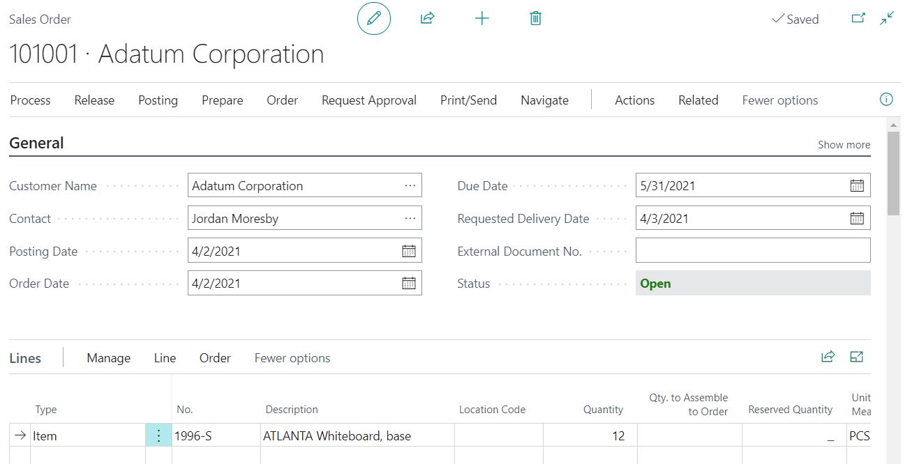Open the Prepare menu
Screen dimensions: 919x464
[223, 100]
